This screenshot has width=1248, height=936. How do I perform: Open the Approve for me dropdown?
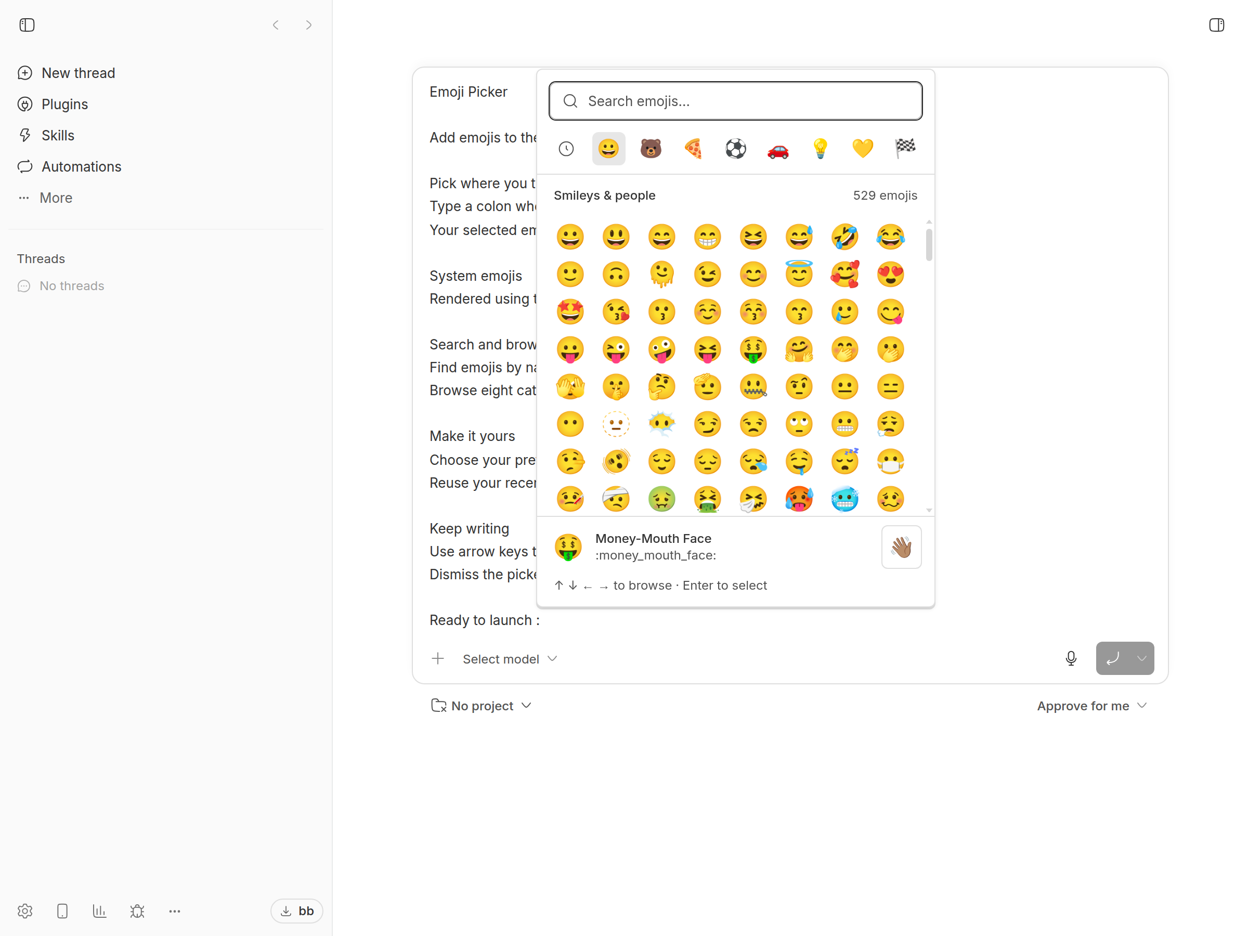1091,706
